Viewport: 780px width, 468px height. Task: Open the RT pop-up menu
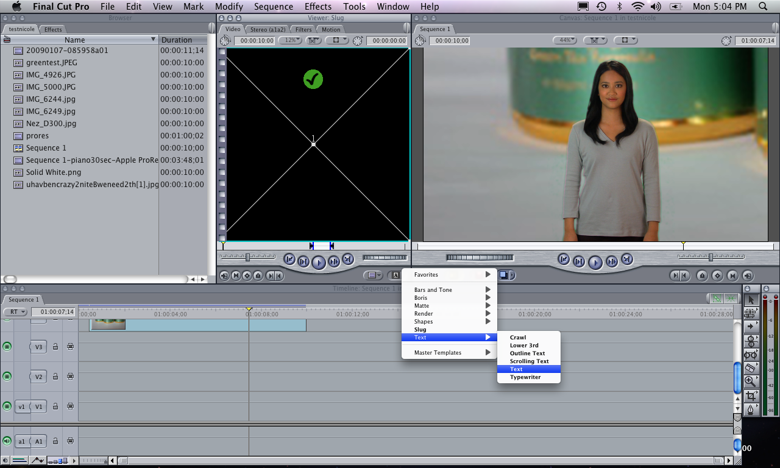(15, 312)
